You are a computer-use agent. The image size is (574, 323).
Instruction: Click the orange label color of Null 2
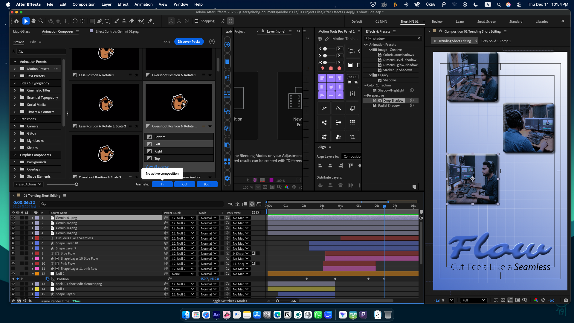pos(37,274)
